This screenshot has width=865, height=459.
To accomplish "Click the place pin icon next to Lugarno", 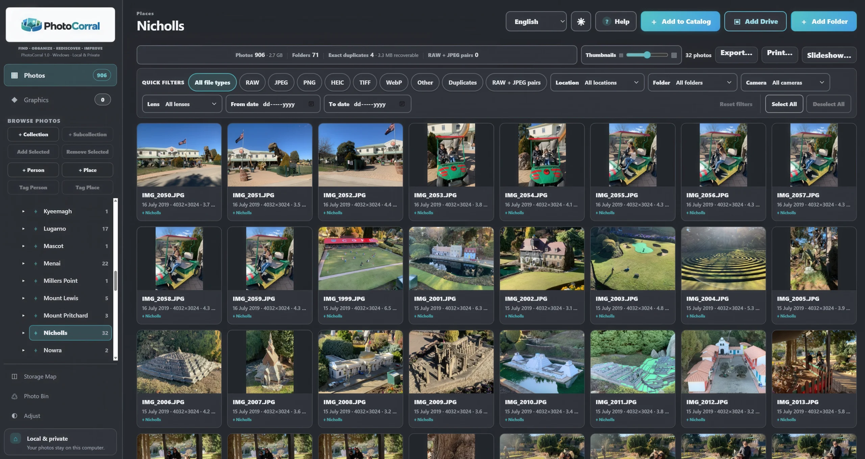I will (x=35, y=229).
